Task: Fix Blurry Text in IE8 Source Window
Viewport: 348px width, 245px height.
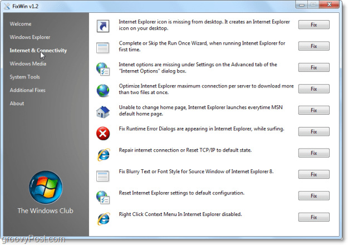Action: tap(314, 174)
